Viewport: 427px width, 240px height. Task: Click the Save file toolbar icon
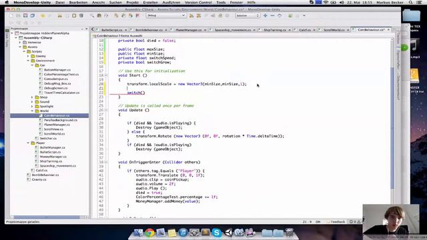(25, 16)
